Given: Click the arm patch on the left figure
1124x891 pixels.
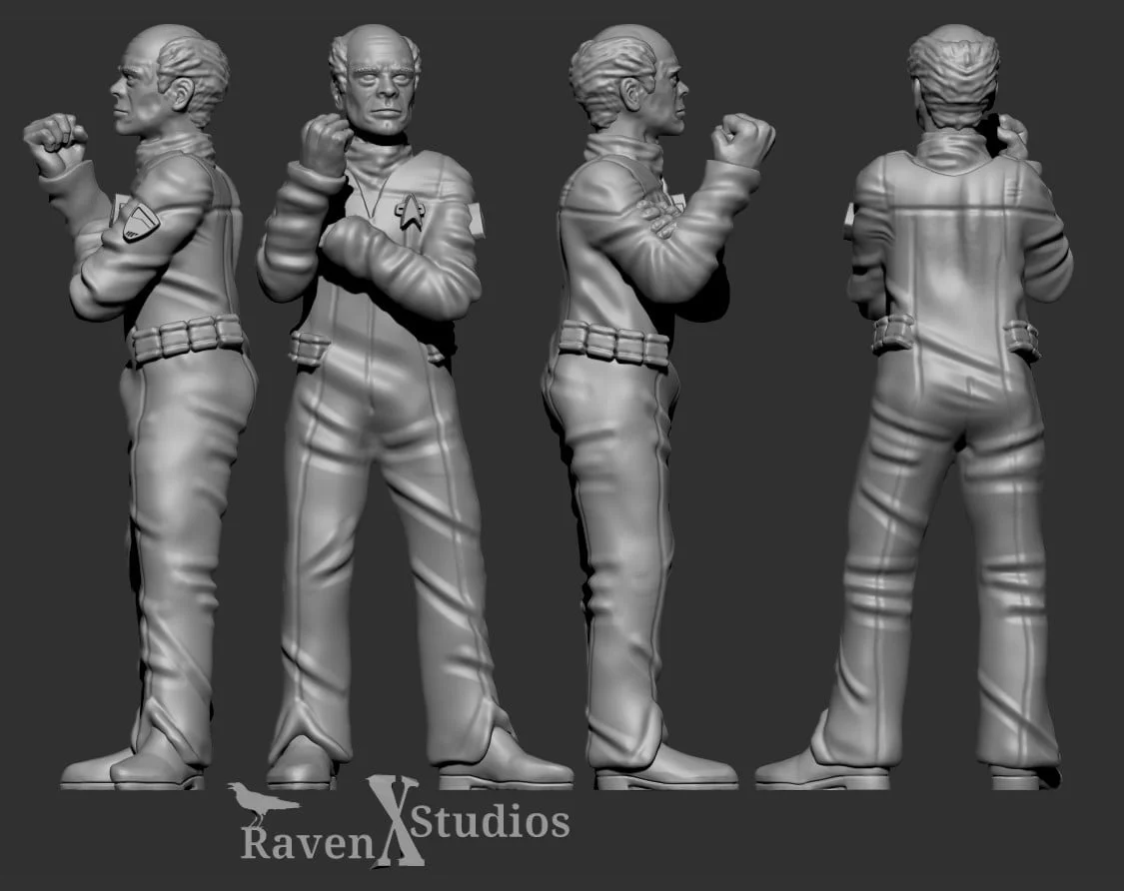Looking at the screenshot, I should click(x=141, y=222).
